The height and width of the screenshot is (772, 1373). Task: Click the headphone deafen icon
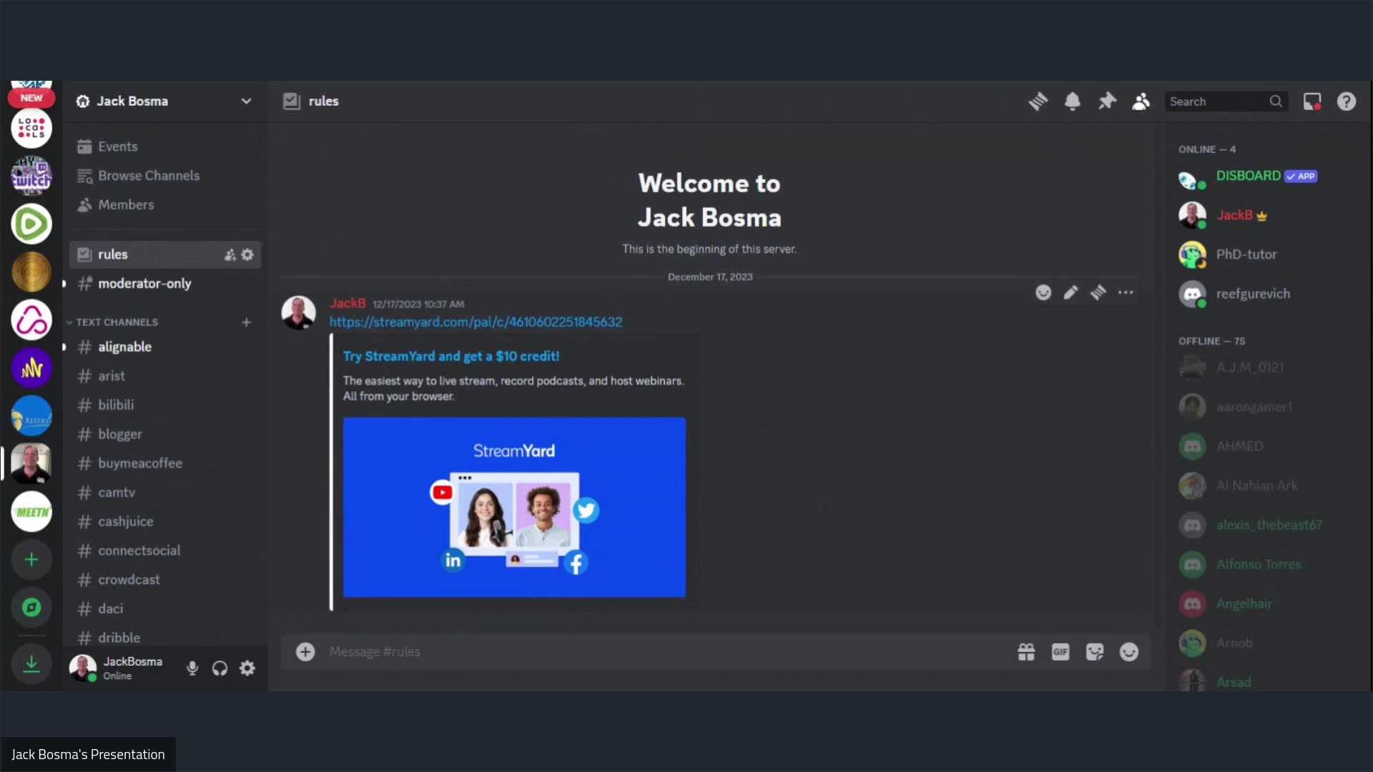click(220, 668)
